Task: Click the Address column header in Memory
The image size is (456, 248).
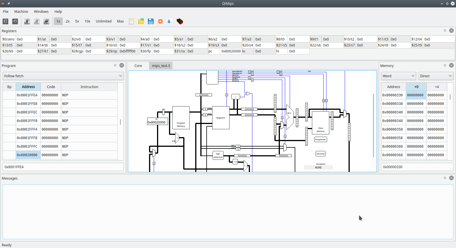Action: tap(394, 87)
